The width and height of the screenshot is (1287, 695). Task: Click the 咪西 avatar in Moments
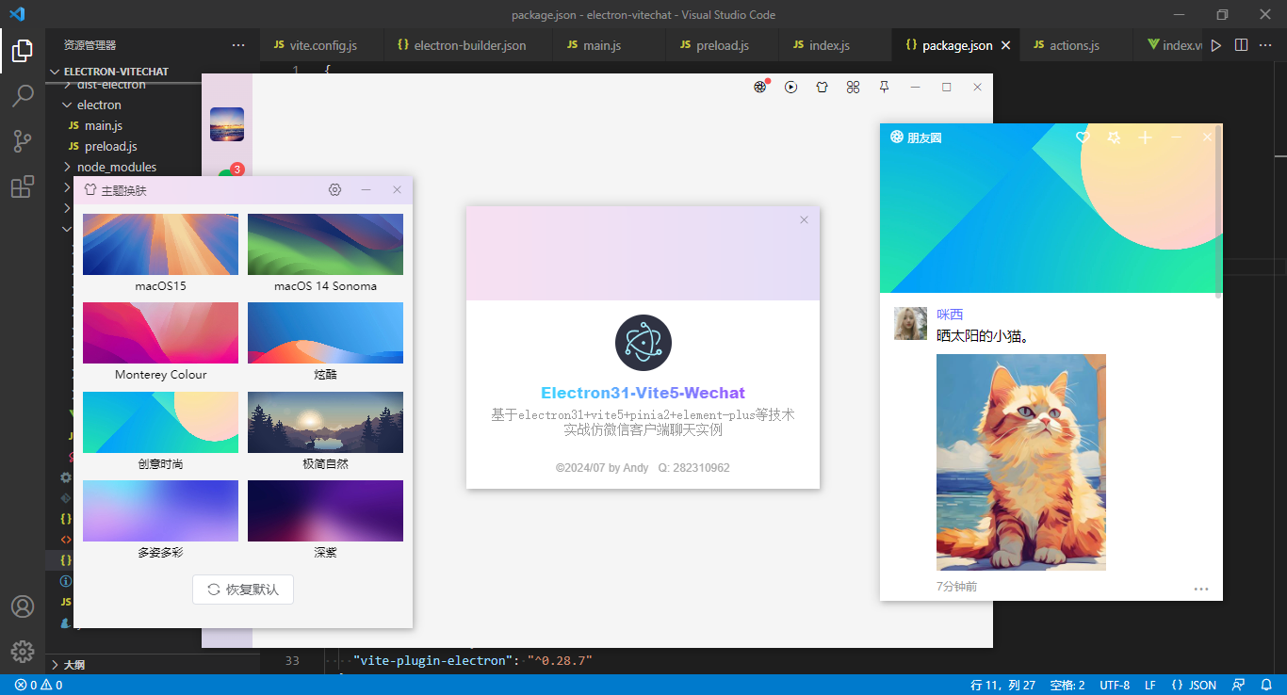pyautogui.click(x=910, y=323)
